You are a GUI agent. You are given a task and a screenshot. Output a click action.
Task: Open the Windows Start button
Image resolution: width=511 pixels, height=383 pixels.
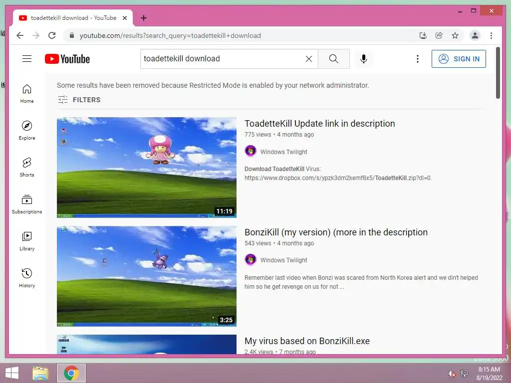click(12, 373)
